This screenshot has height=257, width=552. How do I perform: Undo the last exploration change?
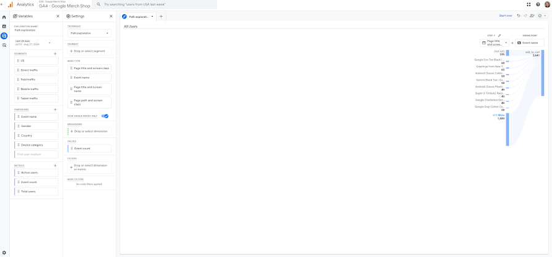[x=518, y=16]
